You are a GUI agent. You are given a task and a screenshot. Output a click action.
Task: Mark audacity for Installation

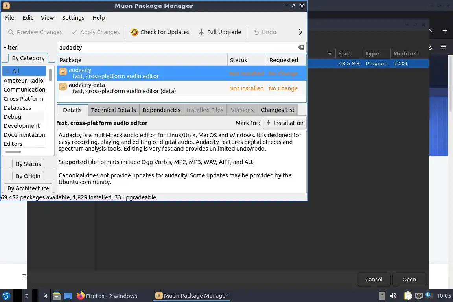[285, 123]
